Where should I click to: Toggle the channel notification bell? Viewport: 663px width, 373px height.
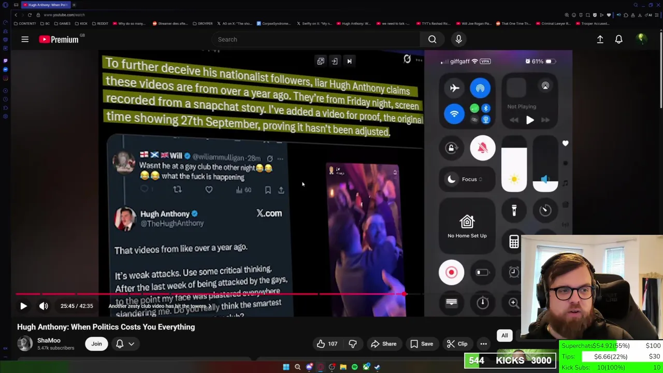coord(120,344)
